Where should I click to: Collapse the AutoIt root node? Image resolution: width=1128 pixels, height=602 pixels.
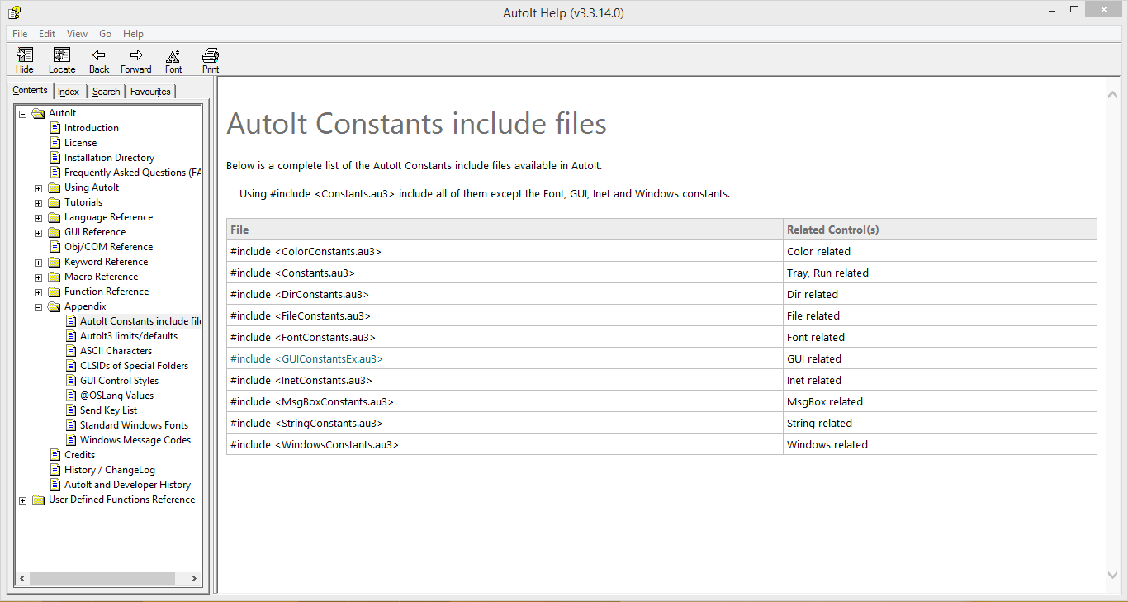tap(22, 113)
